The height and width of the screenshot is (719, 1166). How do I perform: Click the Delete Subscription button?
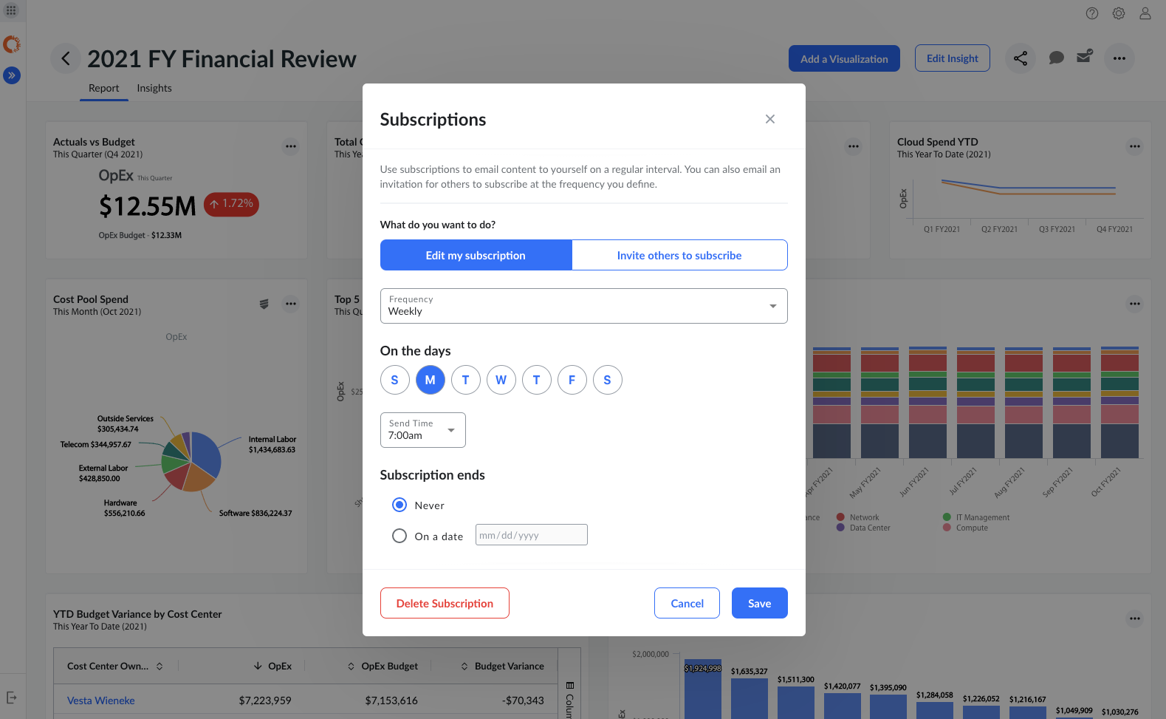click(x=445, y=603)
